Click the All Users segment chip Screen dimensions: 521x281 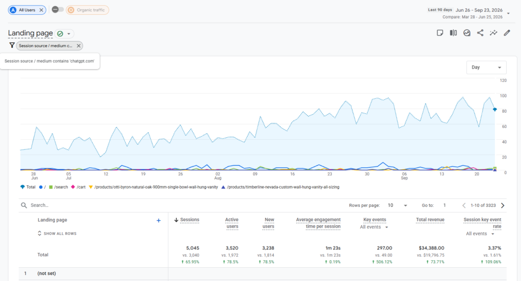click(x=27, y=10)
